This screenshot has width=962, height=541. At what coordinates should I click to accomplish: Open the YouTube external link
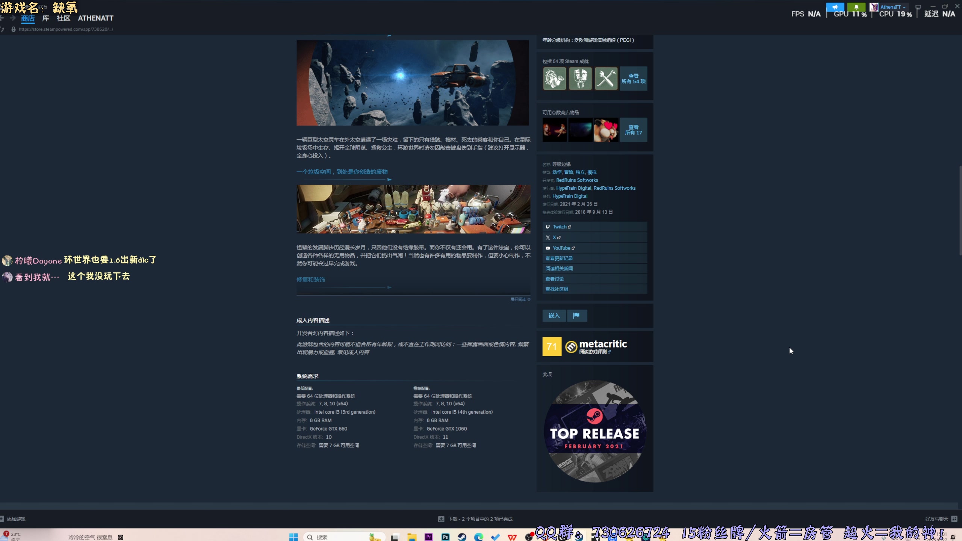click(x=595, y=248)
